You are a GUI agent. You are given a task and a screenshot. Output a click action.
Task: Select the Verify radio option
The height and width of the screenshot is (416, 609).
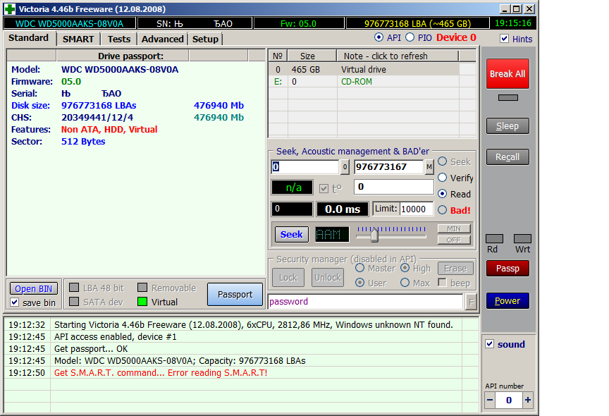(442, 178)
